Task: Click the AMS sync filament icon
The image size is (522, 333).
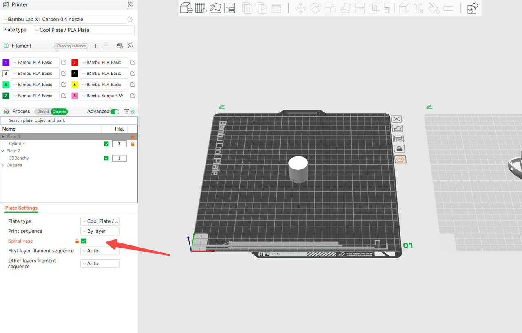Action: pyautogui.click(x=119, y=46)
